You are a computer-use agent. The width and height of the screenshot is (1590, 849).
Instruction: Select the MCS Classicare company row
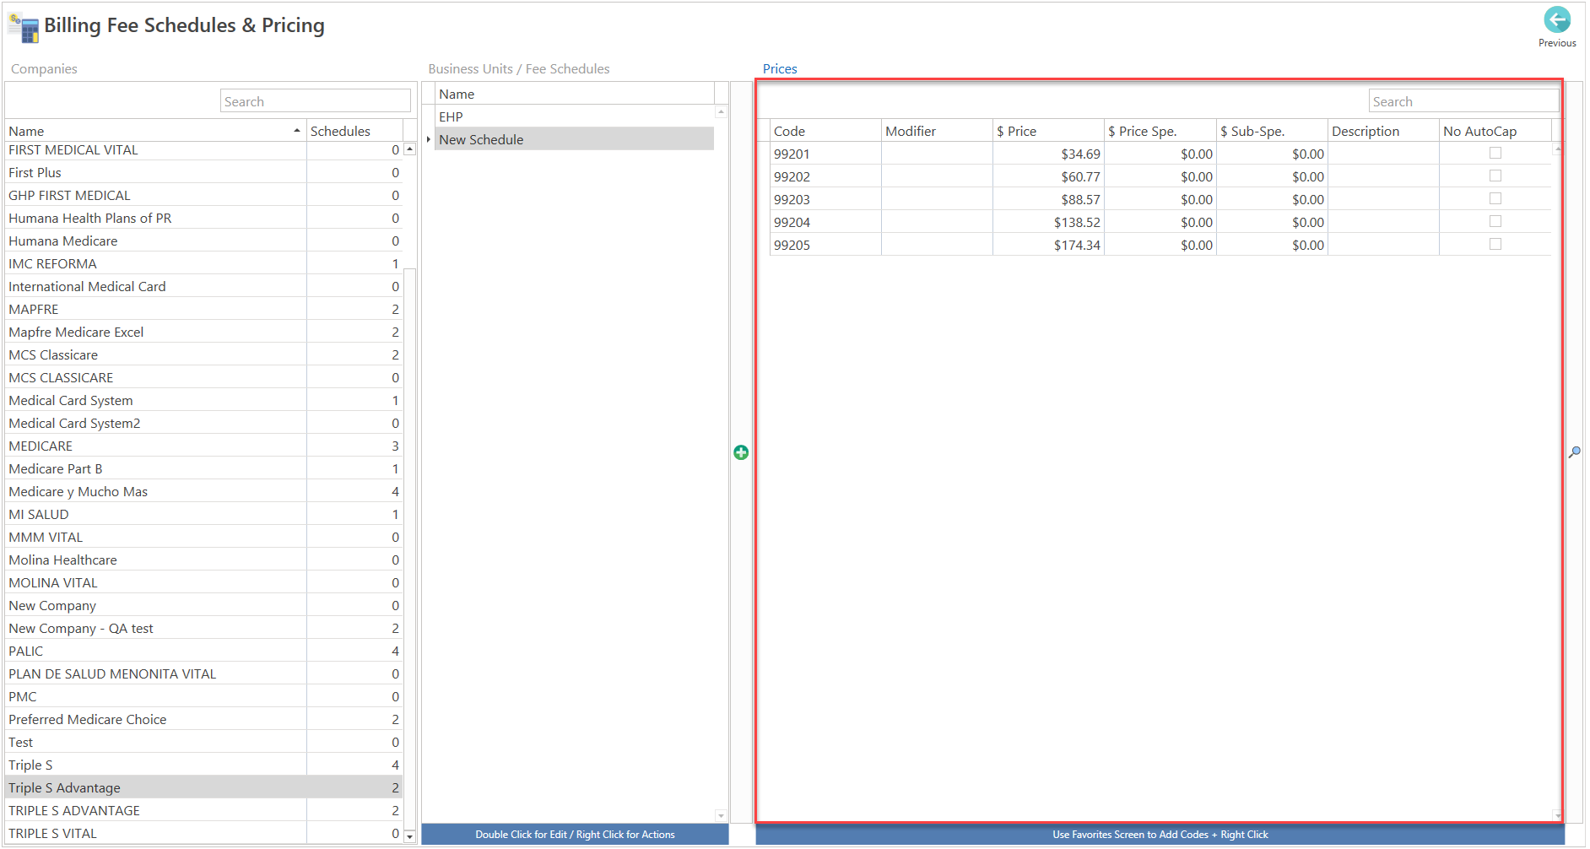tap(203, 354)
